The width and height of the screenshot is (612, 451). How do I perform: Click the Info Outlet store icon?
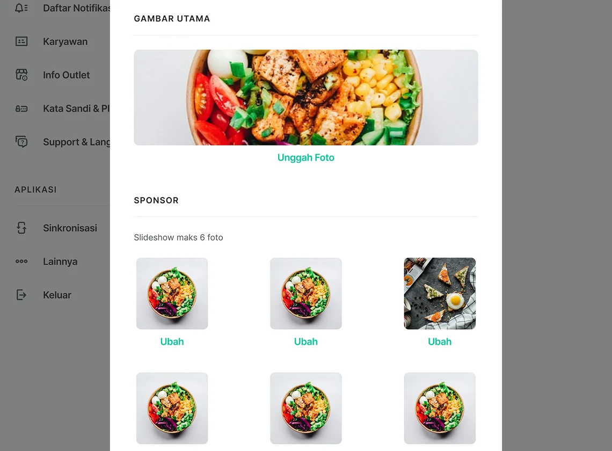point(21,75)
